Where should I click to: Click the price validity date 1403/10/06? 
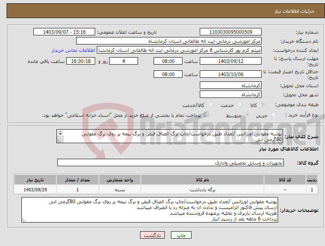(x=231, y=74)
